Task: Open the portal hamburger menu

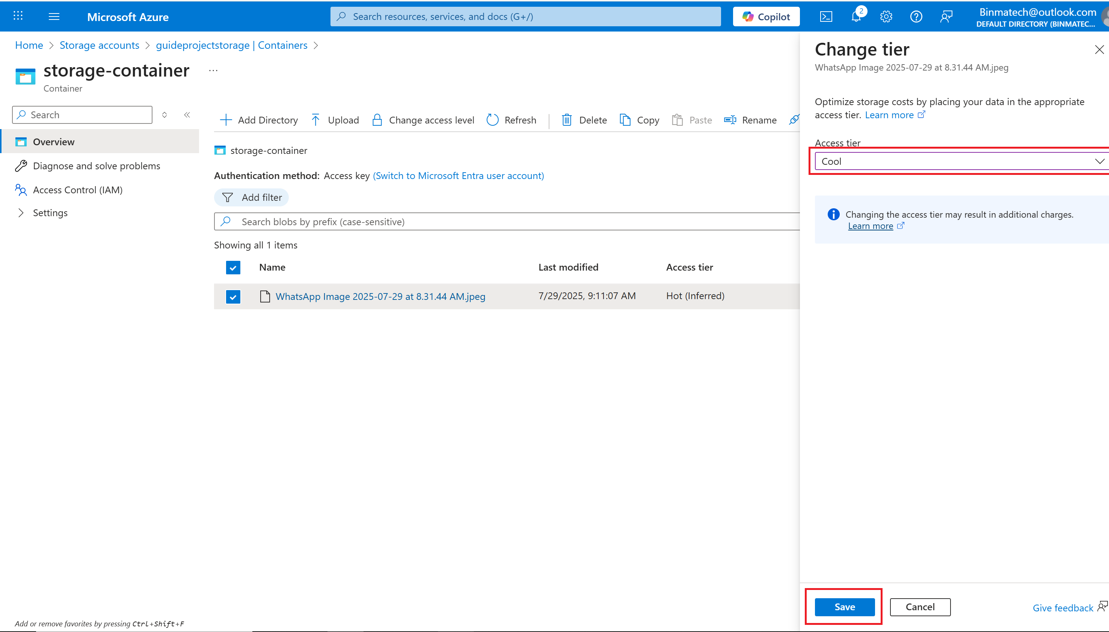Action: click(54, 17)
